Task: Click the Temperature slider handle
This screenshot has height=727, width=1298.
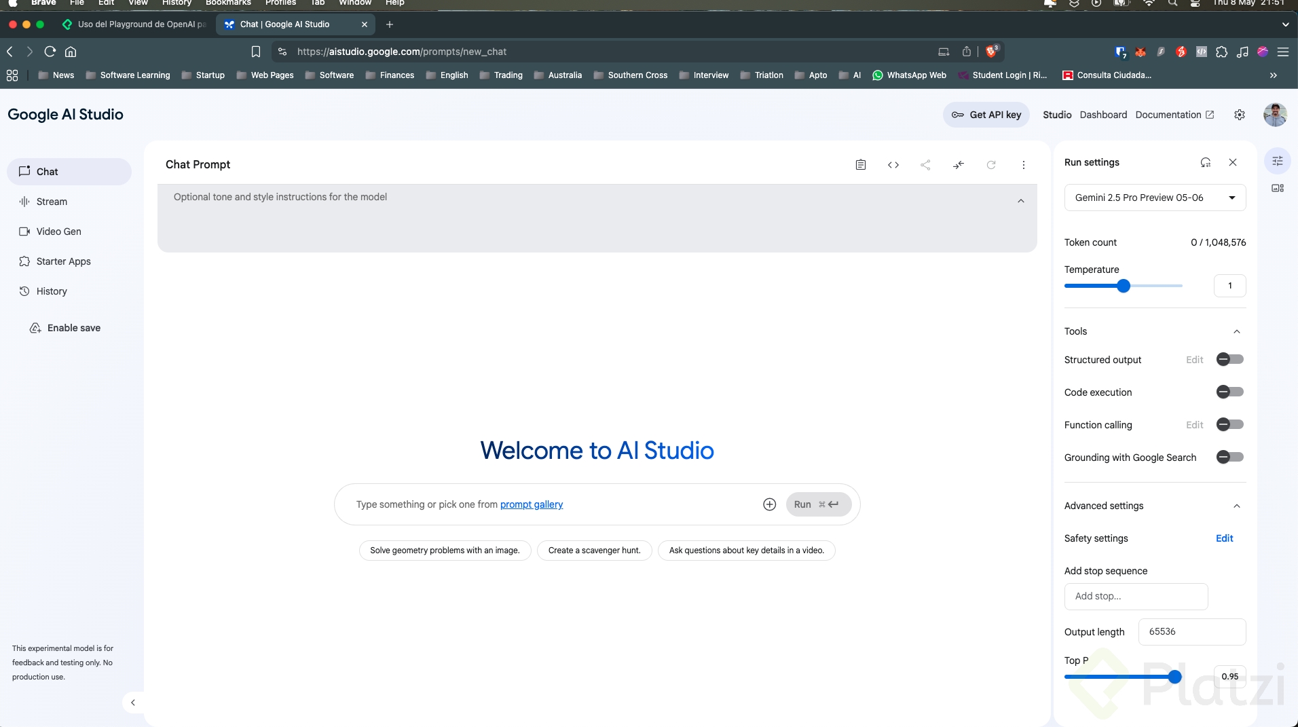Action: pyautogui.click(x=1124, y=286)
